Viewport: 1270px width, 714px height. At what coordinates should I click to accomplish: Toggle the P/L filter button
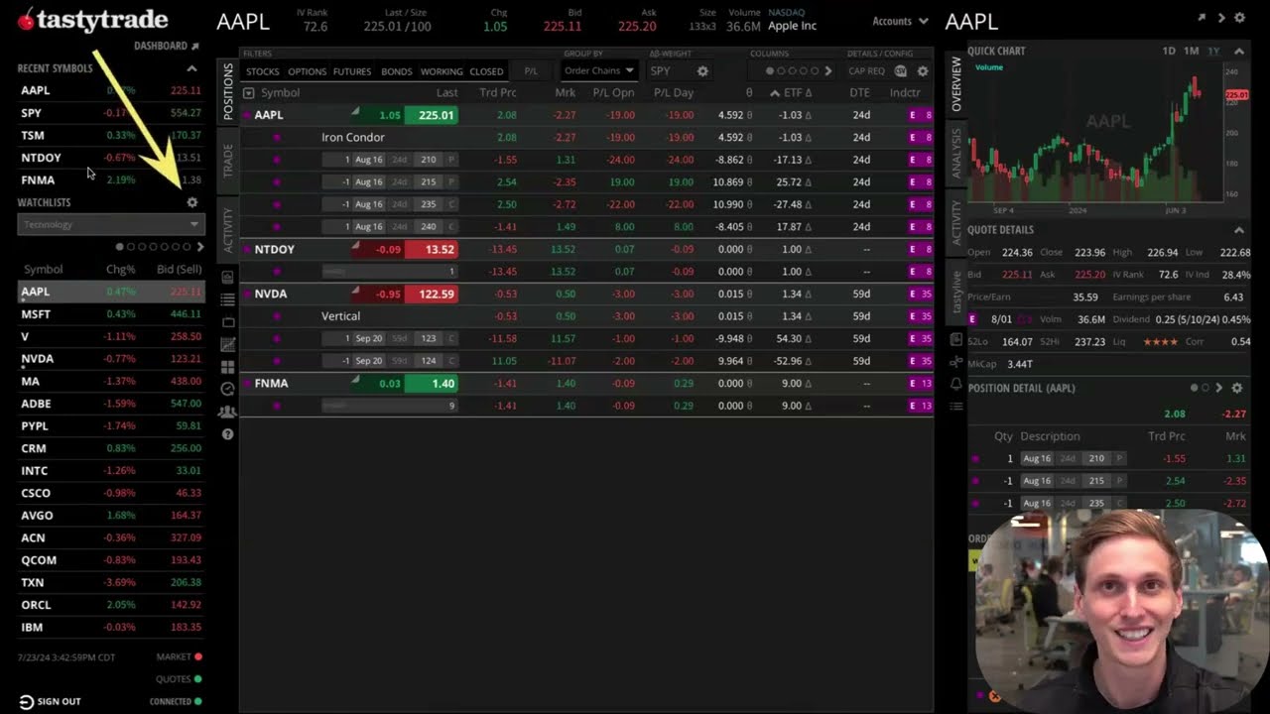(x=531, y=71)
